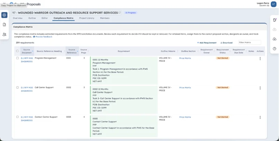
Task: Open Price Matrix link in Contact Center Support row
Action: pyautogui.click(x=185, y=117)
